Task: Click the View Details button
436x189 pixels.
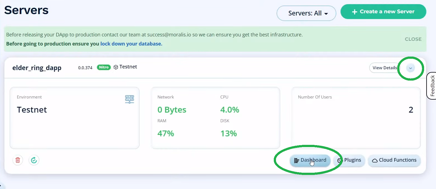Action: (x=385, y=68)
